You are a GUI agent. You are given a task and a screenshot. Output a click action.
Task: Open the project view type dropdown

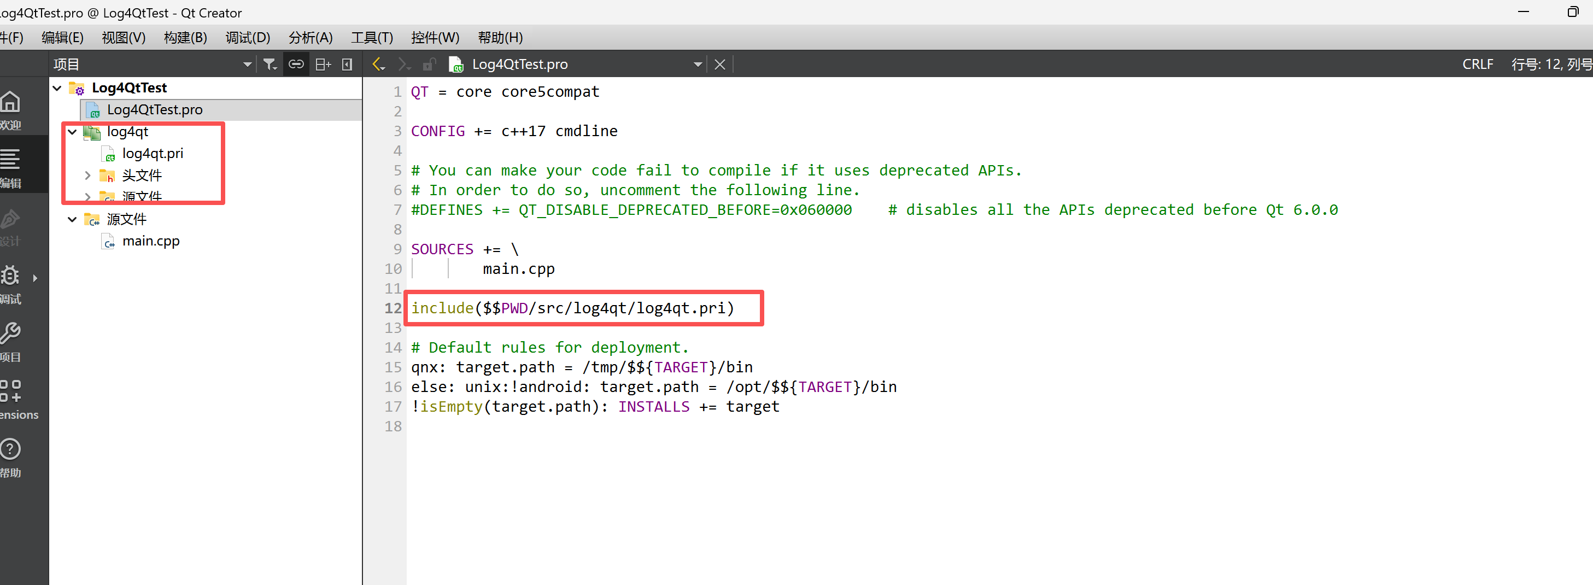(247, 65)
